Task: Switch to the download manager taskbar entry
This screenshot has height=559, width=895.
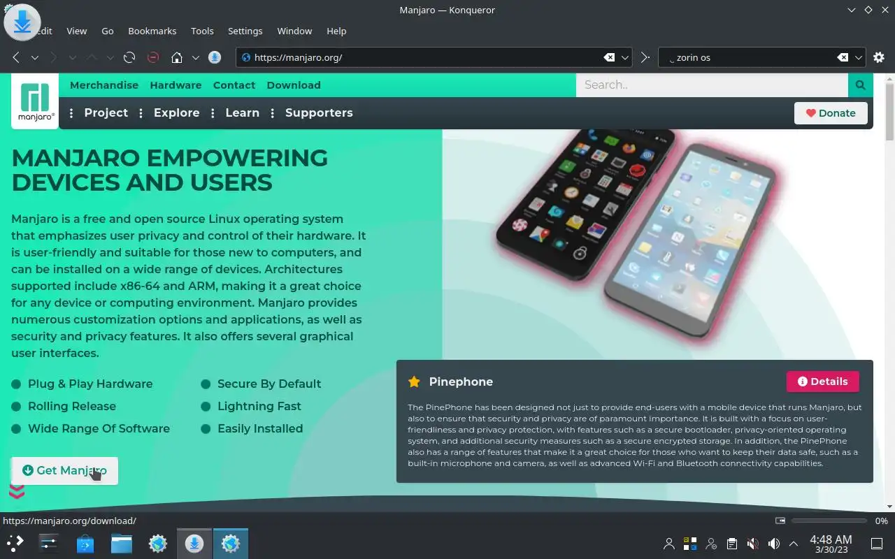Action: pos(194,543)
